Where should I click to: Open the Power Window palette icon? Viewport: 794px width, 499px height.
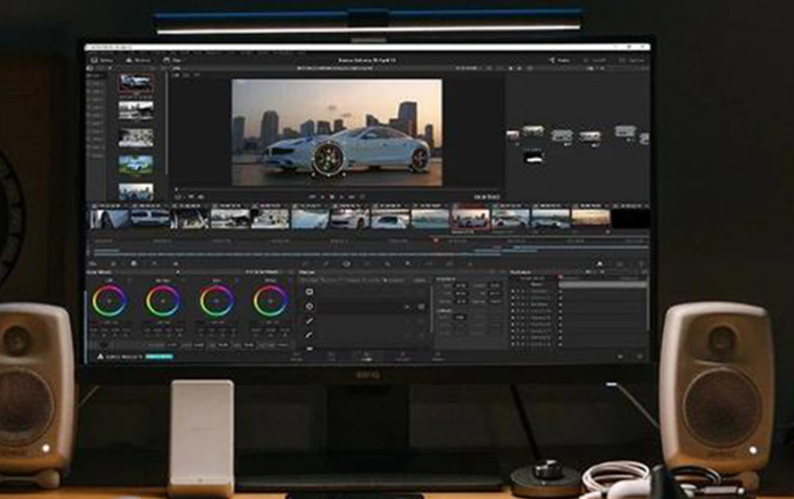pos(347,264)
